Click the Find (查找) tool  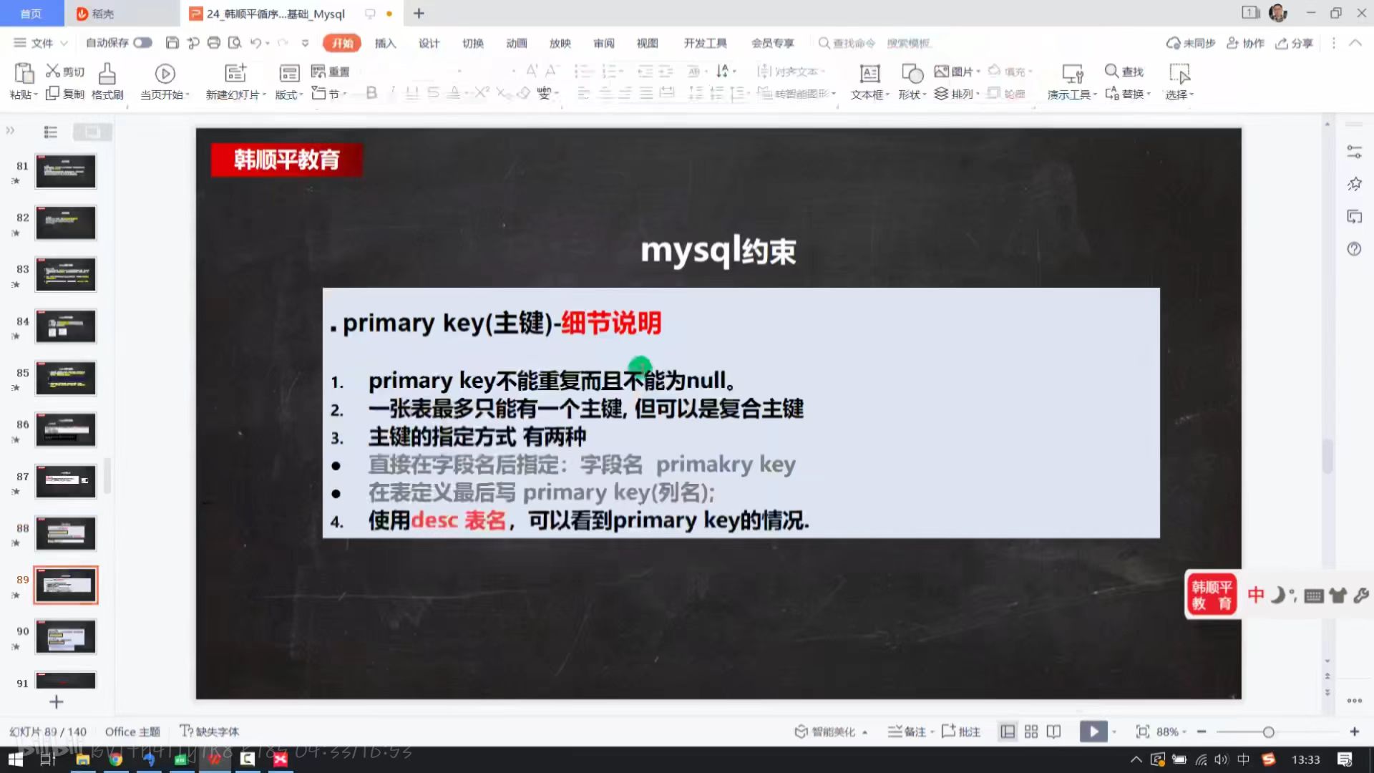tap(1124, 71)
